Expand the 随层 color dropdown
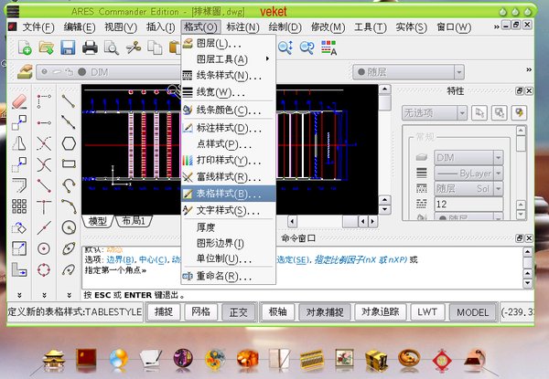This screenshot has width=549, height=379. coord(459,72)
